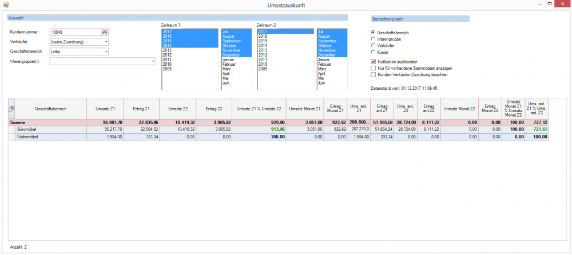This screenshot has height=255, width=572.
Task: Expand the Geschäftsbereich combo box
Action: tap(106, 51)
